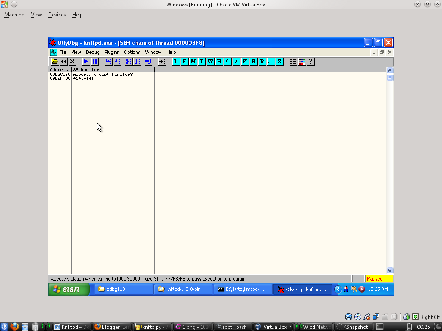442x331 pixels.
Task: Open Executable modules window (E button)
Action: click(x=185, y=61)
